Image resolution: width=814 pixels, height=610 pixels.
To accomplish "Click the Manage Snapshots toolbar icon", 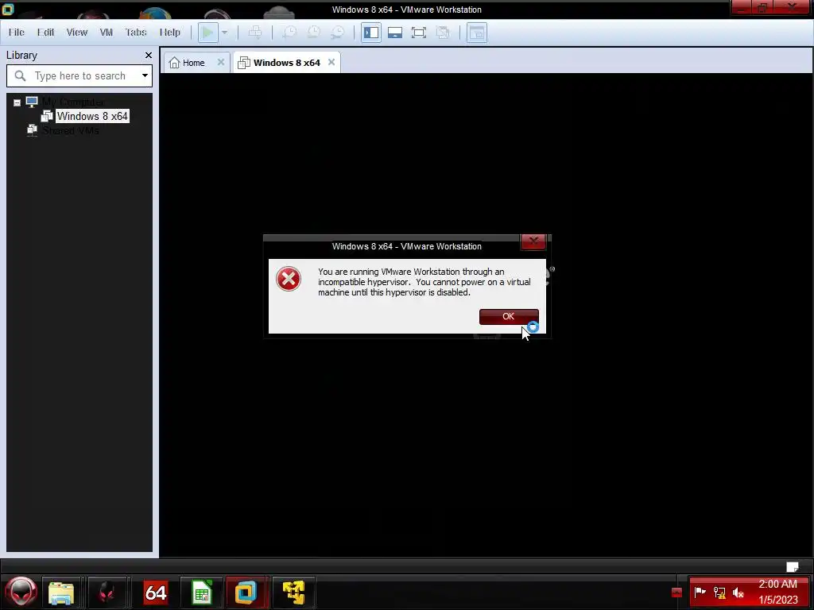I will click(338, 32).
